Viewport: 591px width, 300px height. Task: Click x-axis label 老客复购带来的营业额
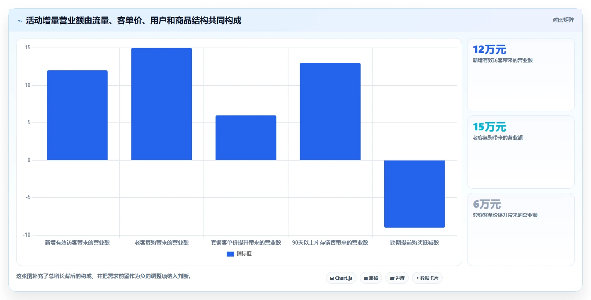tap(162, 242)
